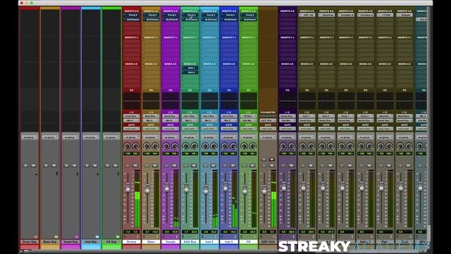Open first insert plugin on Delay 1 track
The height and width of the screenshot is (254, 451).
[x=346, y=15]
